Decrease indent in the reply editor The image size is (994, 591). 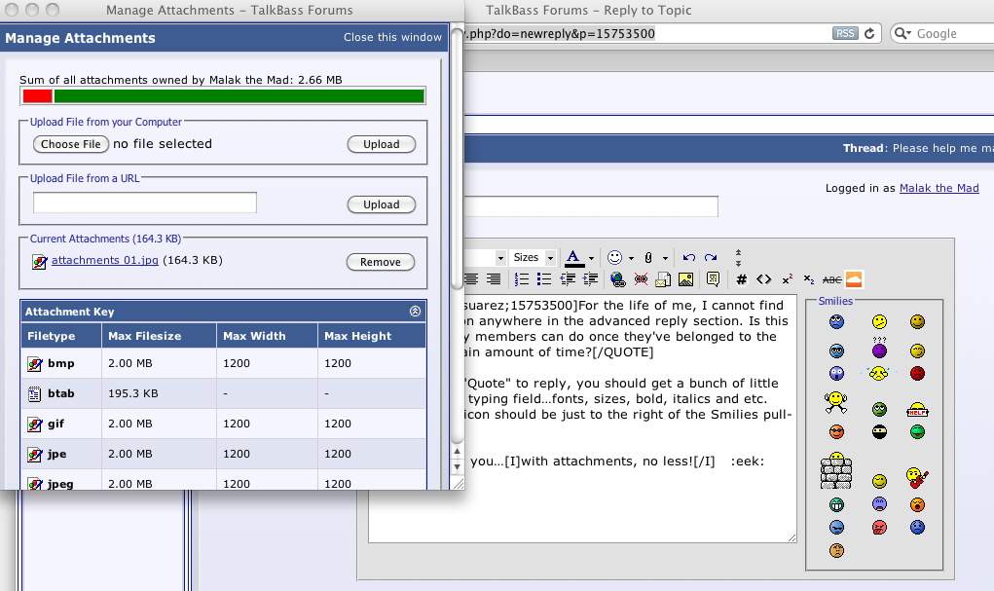568,279
